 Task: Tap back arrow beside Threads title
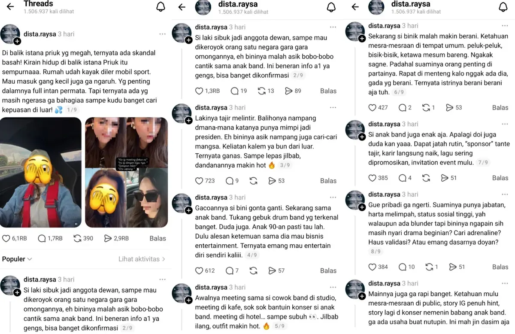[10, 6]
